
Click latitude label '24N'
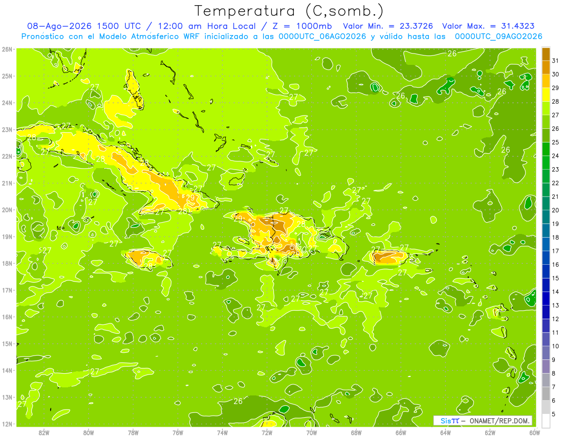[x=7, y=103]
